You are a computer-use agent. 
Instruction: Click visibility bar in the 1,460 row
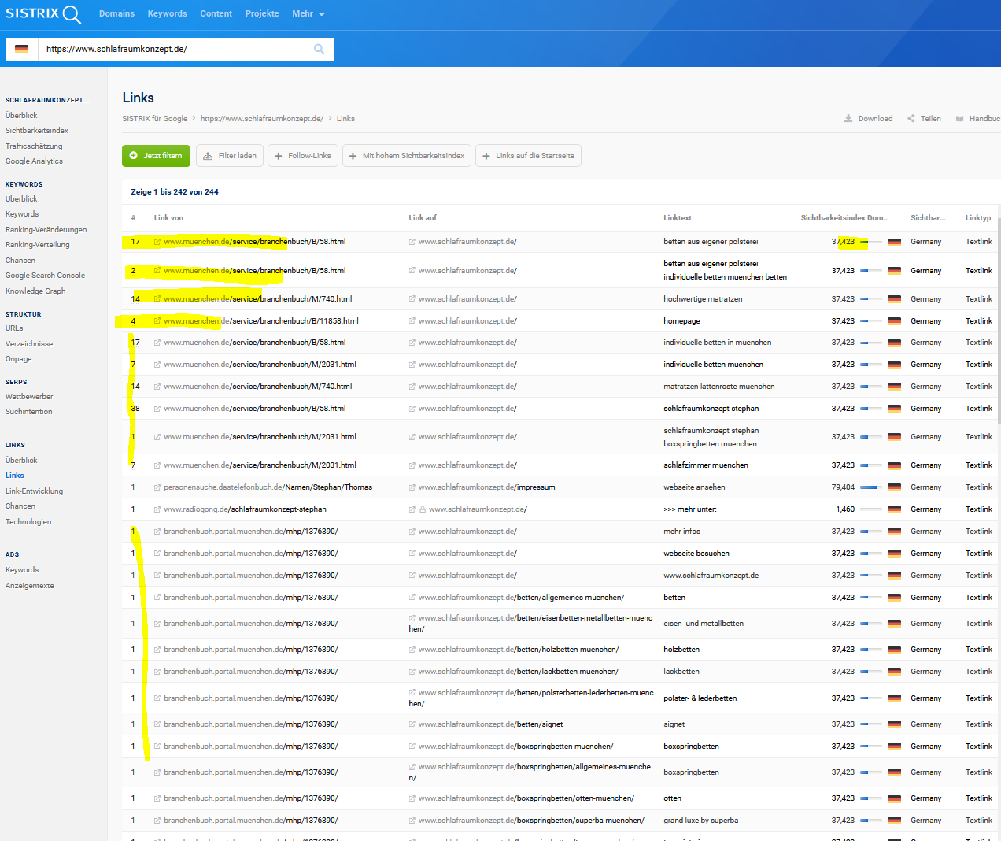(870, 509)
